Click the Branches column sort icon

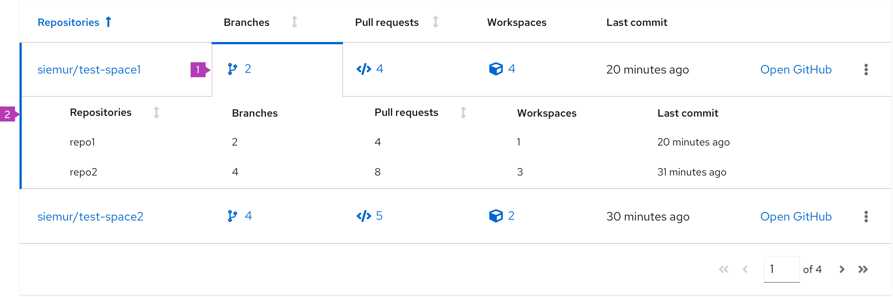(x=295, y=22)
